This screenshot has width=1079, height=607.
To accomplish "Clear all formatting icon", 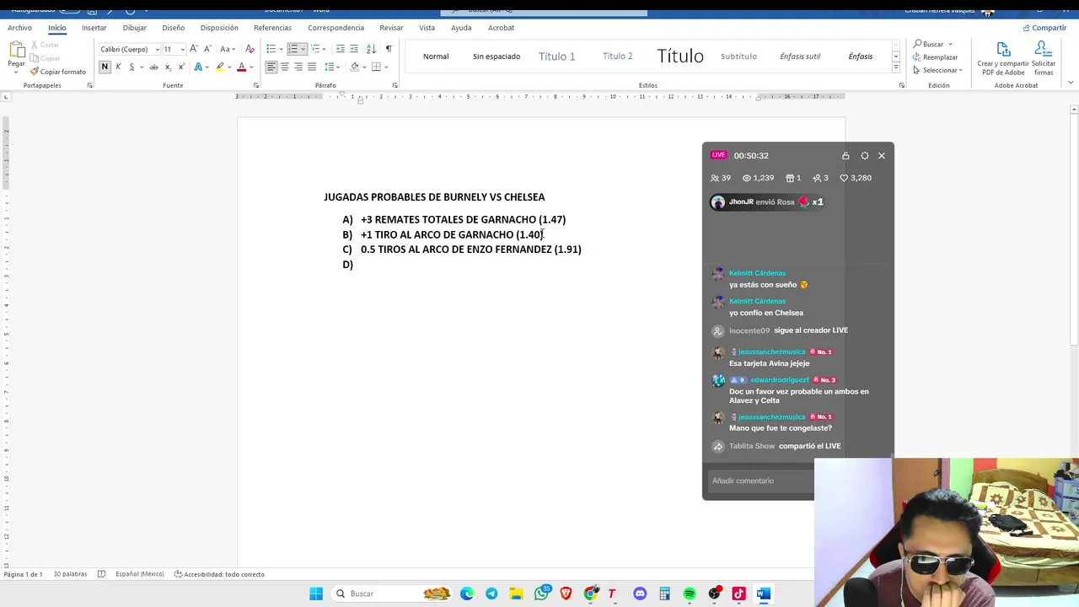I will click(x=250, y=49).
